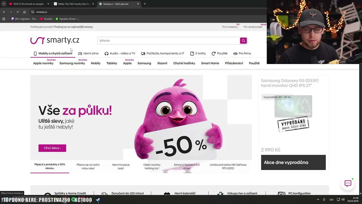Open a new browser tab with the plus
Screen dimensions: 362x204
[145, 4]
